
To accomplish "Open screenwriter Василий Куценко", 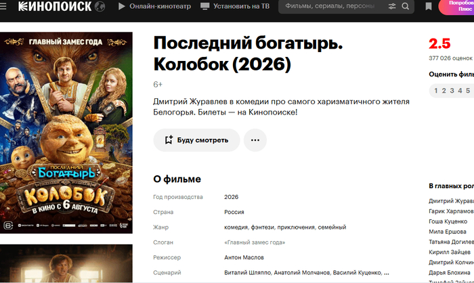I will tap(357, 272).
